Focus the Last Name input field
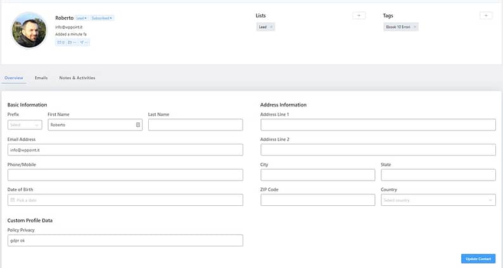 tap(195, 125)
